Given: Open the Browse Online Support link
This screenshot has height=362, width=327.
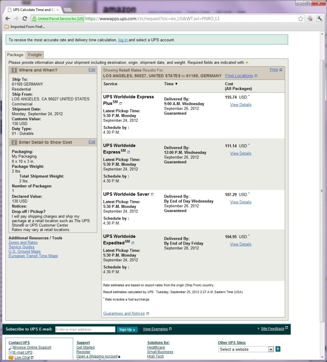Looking at the screenshot, I should 32,347.
